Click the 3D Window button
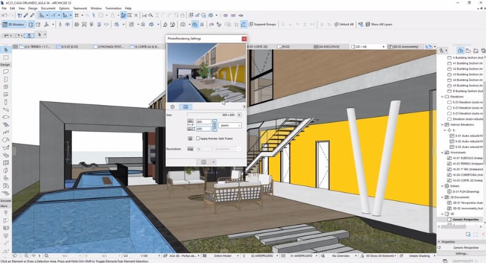486x263 pixels. coord(14,24)
